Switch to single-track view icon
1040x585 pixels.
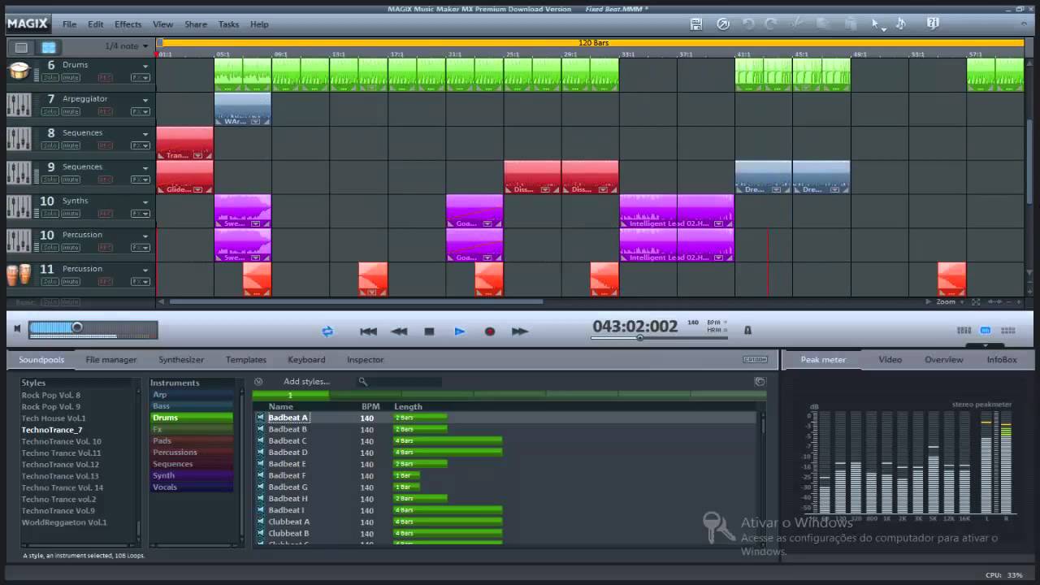point(22,47)
